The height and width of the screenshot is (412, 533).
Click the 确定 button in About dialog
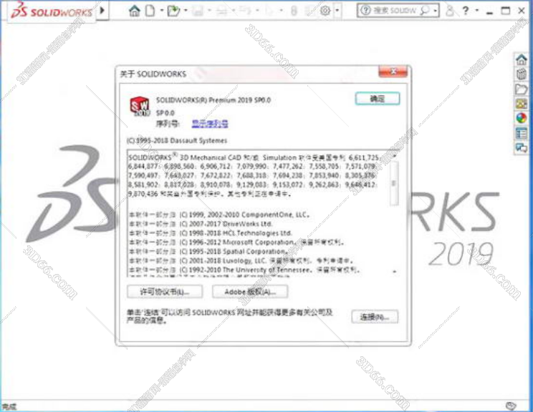pyautogui.click(x=377, y=99)
